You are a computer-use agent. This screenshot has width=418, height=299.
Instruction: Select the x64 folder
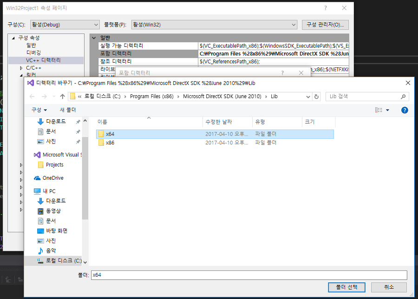[x=215, y=134]
